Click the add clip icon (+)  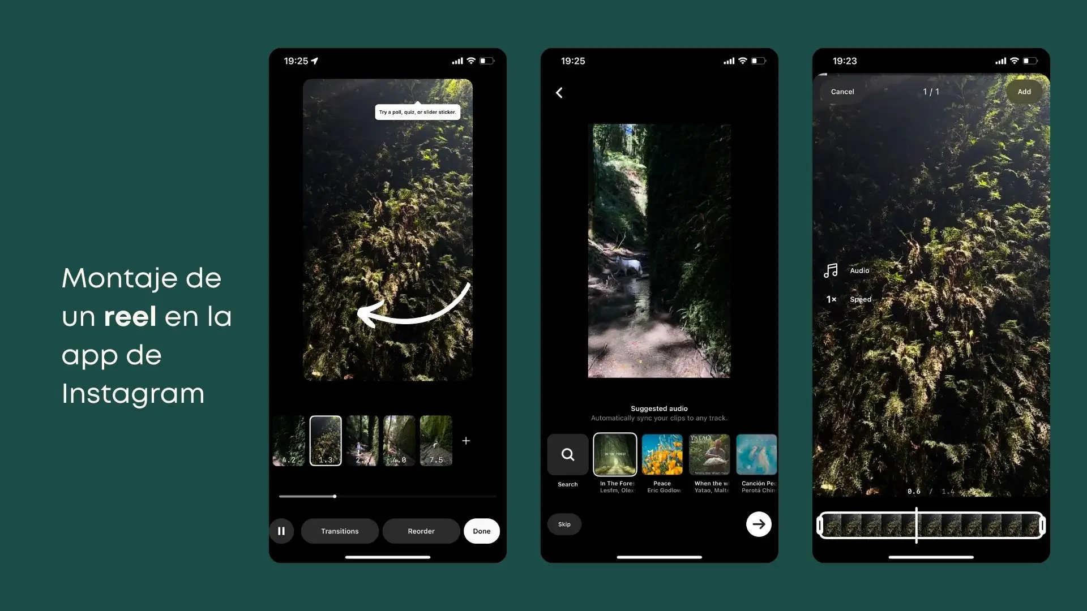pyautogui.click(x=465, y=441)
